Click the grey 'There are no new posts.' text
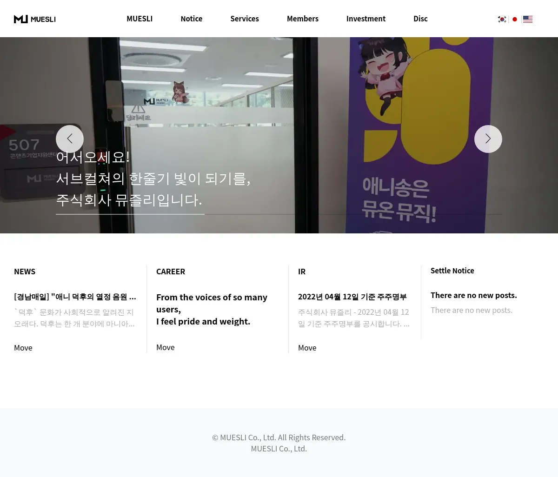This screenshot has width=558, height=477. coord(472,310)
